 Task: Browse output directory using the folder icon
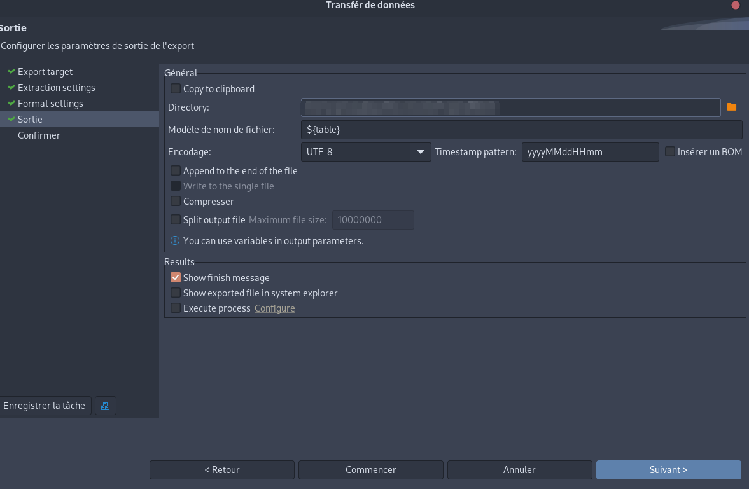[x=731, y=107]
